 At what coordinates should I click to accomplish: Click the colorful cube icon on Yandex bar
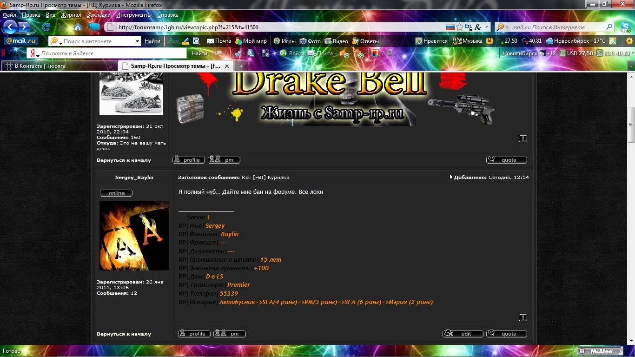point(374,53)
